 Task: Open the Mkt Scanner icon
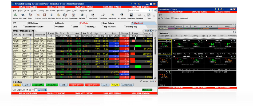point(122,15)
